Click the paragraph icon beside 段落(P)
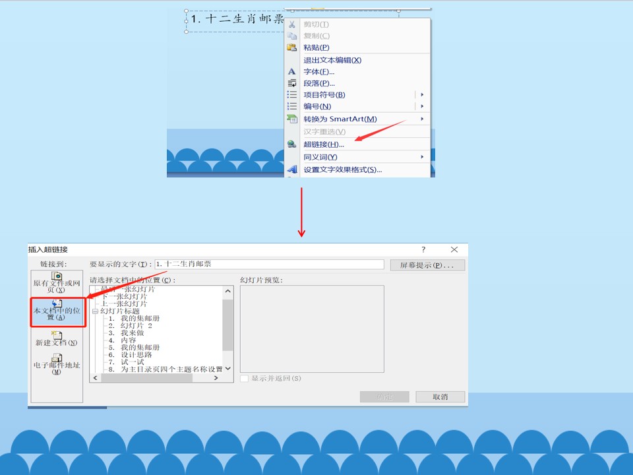The height and width of the screenshot is (475, 633). tap(291, 83)
